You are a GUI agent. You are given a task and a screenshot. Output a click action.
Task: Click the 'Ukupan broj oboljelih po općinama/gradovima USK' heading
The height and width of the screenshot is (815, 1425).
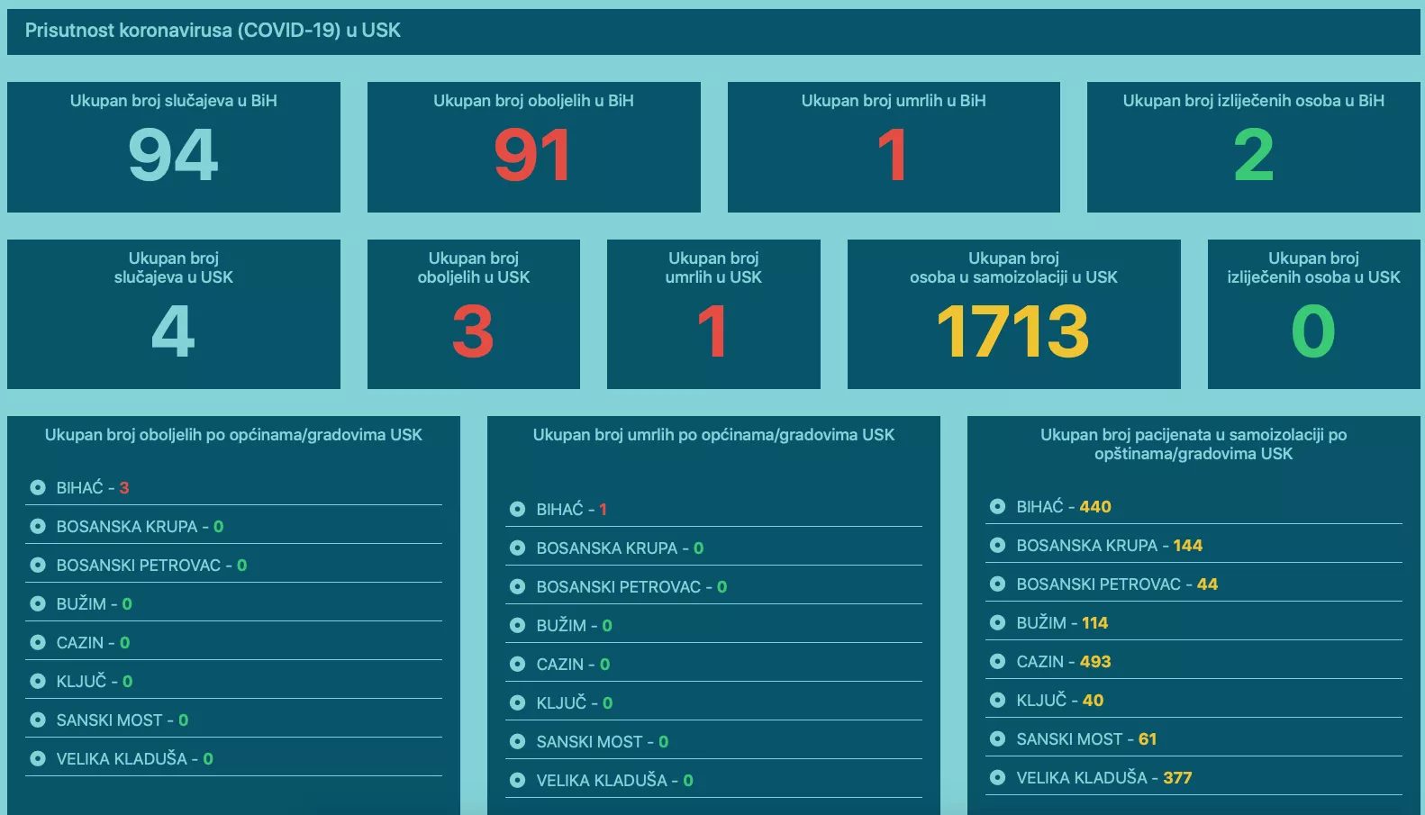[233, 435]
